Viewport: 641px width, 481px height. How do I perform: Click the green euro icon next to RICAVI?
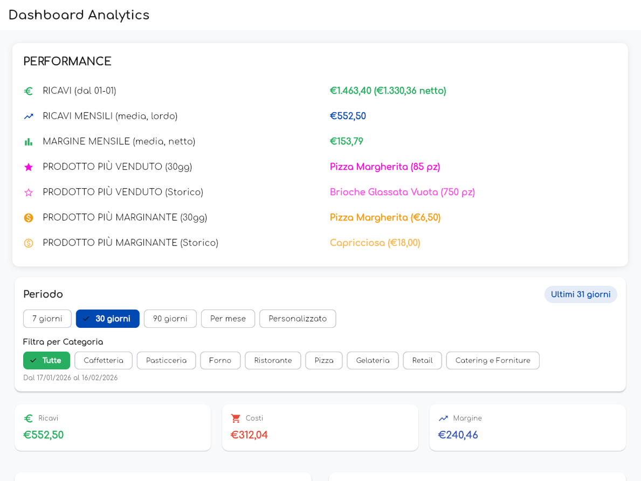(29, 91)
